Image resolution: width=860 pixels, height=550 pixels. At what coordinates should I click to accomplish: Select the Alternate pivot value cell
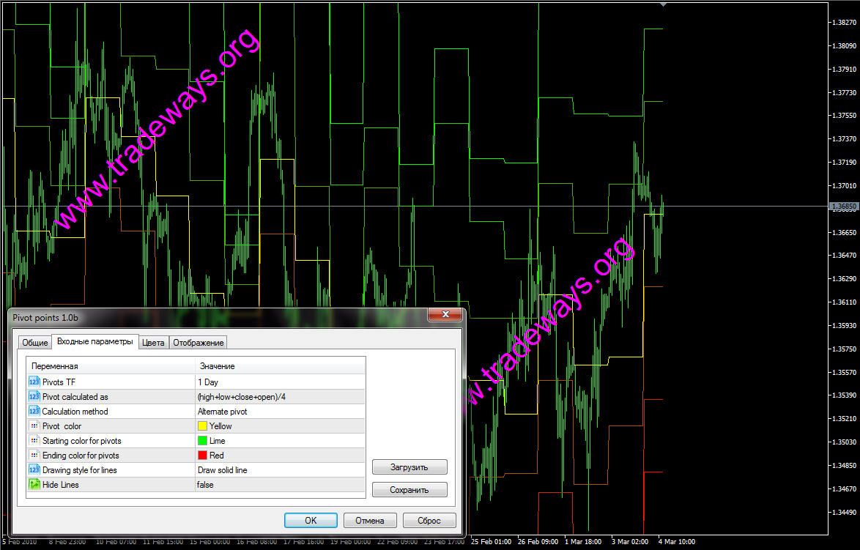click(x=281, y=412)
